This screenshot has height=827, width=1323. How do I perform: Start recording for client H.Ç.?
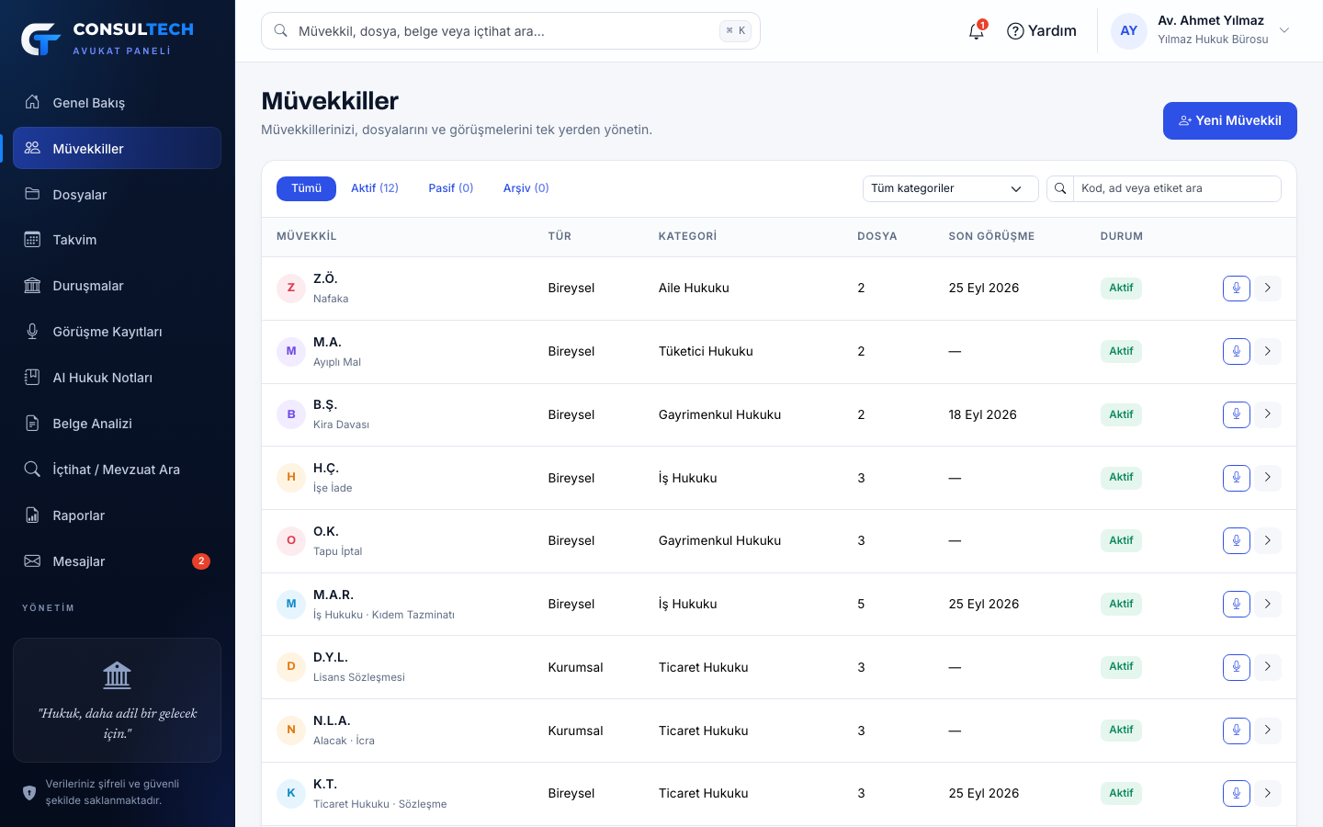click(1237, 478)
